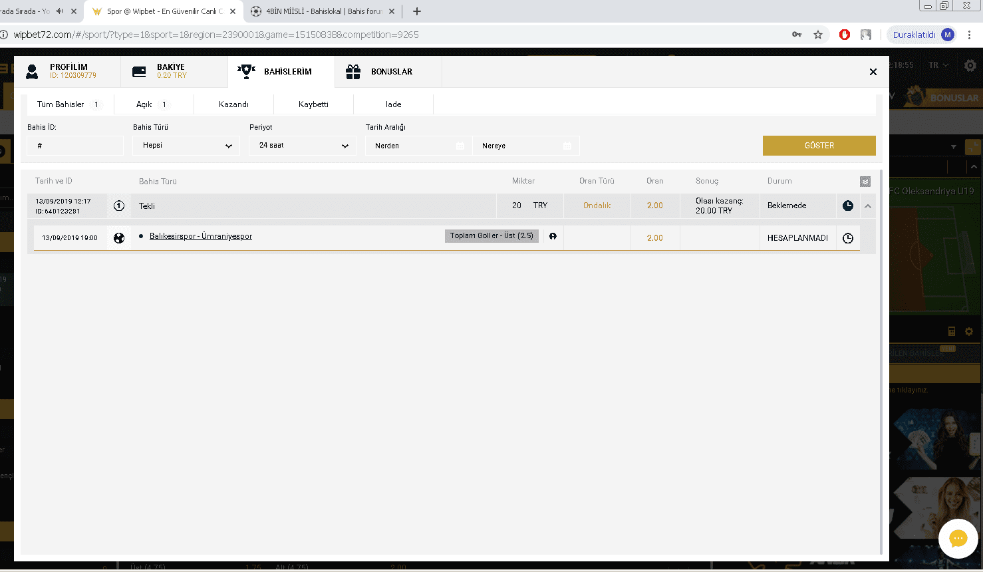983x572 pixels.
Task: Open the Bonuslar tab
Action: click(388, 71)
